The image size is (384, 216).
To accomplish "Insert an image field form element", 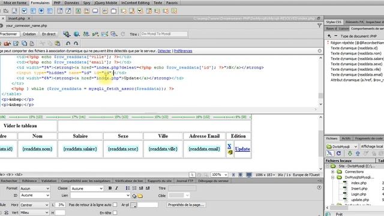I will pos(78,11).
